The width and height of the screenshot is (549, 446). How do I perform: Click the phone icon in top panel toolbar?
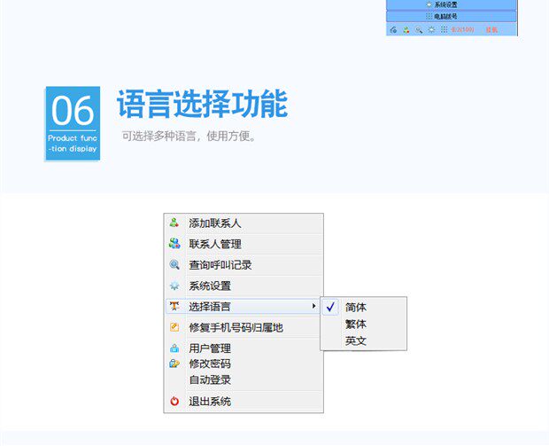tap(393, 30)
